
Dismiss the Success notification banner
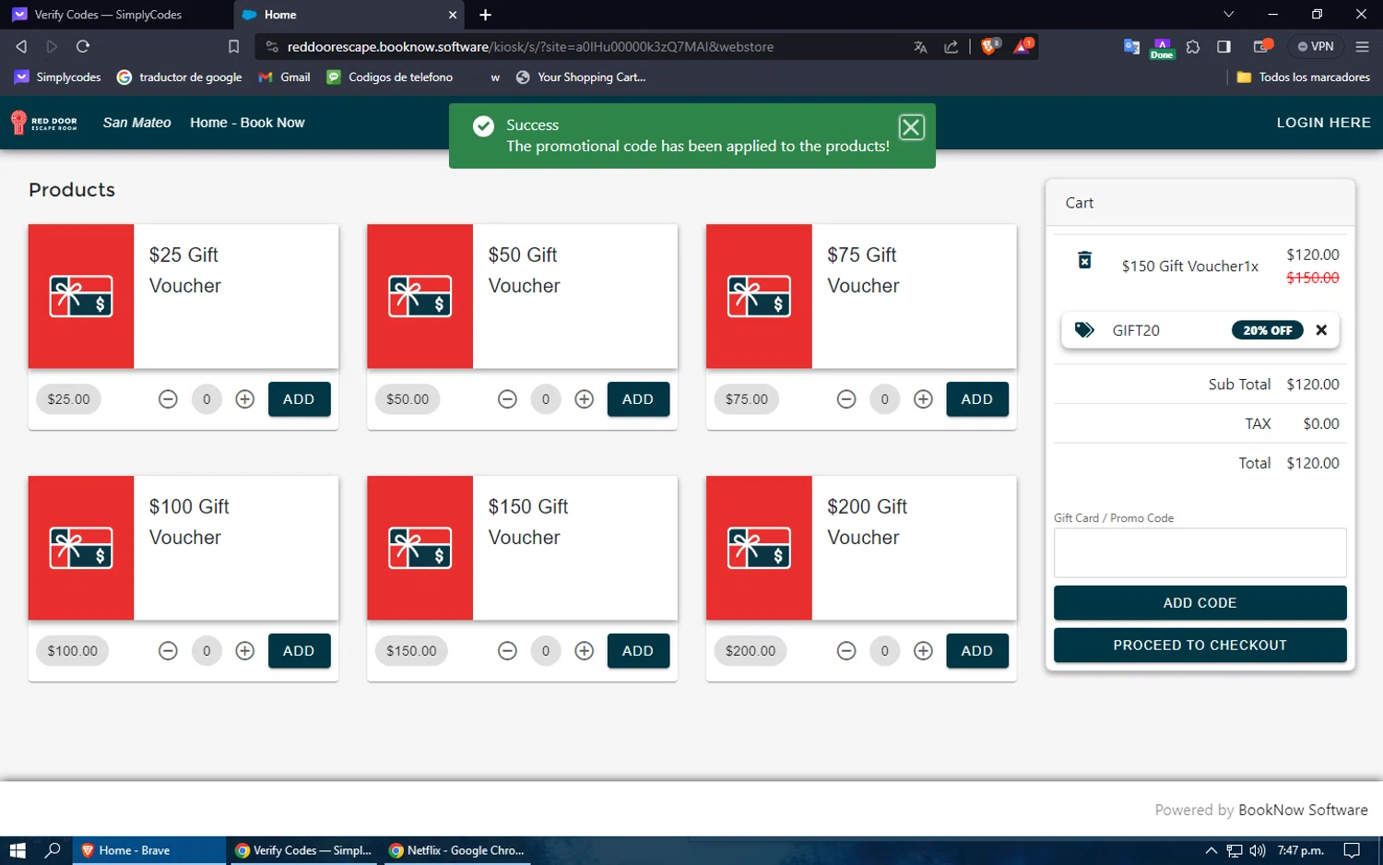[x=911, y=127]
